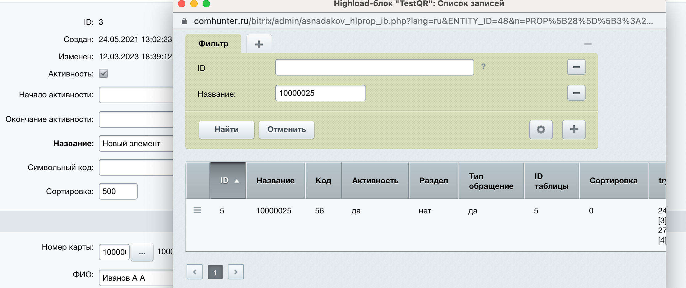Click the Сортировка column header in the table

click(613, 181)
